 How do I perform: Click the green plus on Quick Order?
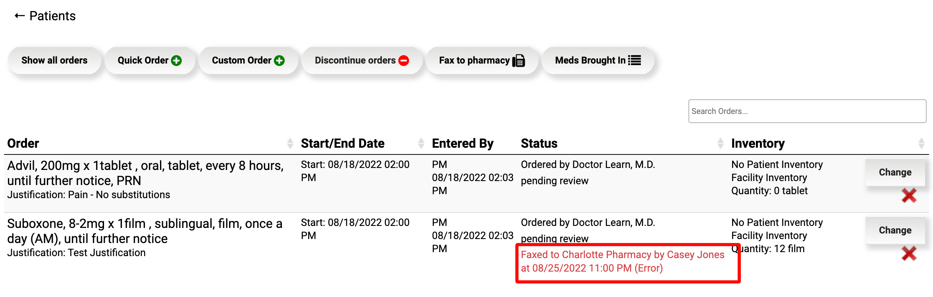pyautogui.click(x=176, y=60)
